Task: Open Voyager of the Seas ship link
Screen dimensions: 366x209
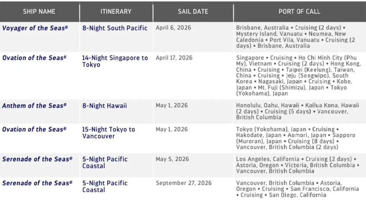Action: tap(35, 28)
